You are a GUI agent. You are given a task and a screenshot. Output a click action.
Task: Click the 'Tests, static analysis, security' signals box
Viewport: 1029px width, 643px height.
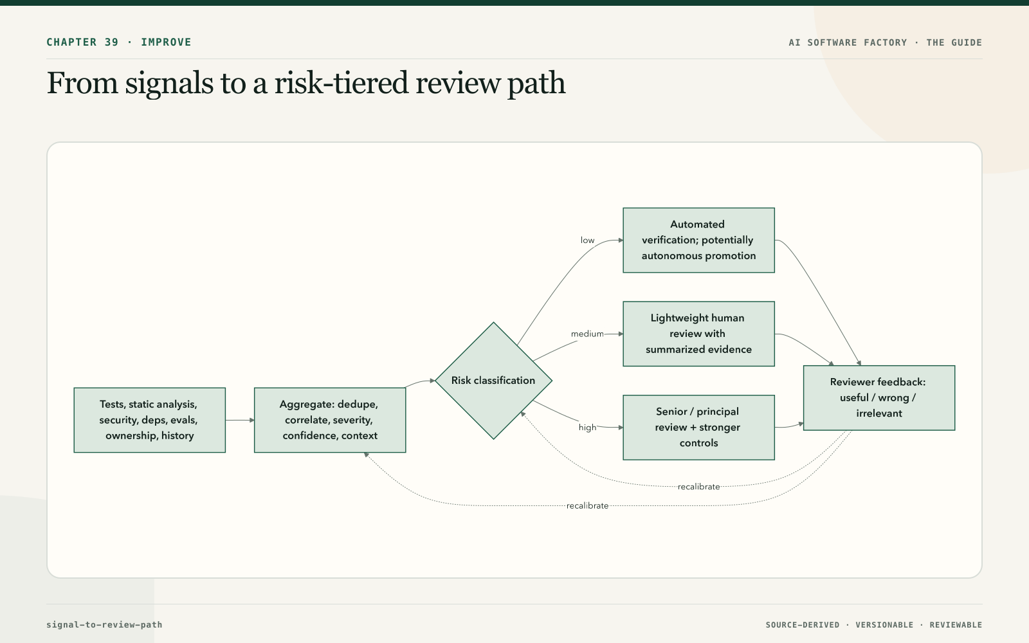point(150,420)
